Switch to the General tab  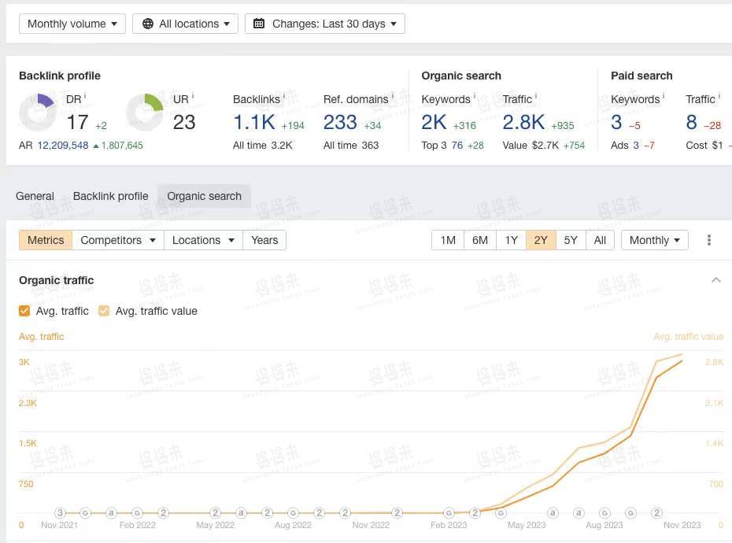click(35, 196)
